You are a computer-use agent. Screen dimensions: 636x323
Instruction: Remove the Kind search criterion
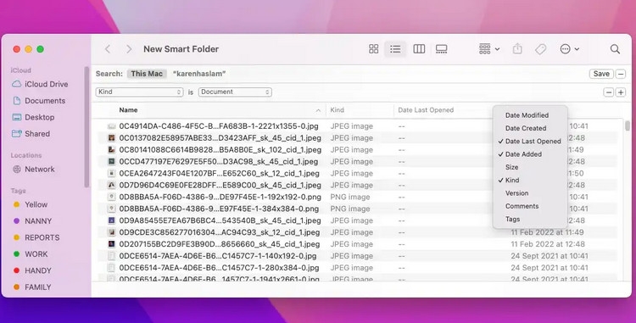608,92
